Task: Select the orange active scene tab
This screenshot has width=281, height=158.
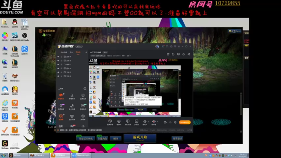Action: 78,52
